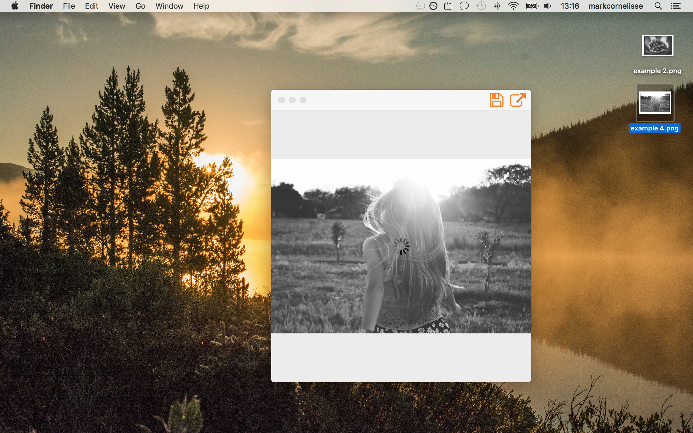Click the Bluetooth menu bar icon
Image resolution: width=693 pixels, height=433 pixels.
click(497, 6)
